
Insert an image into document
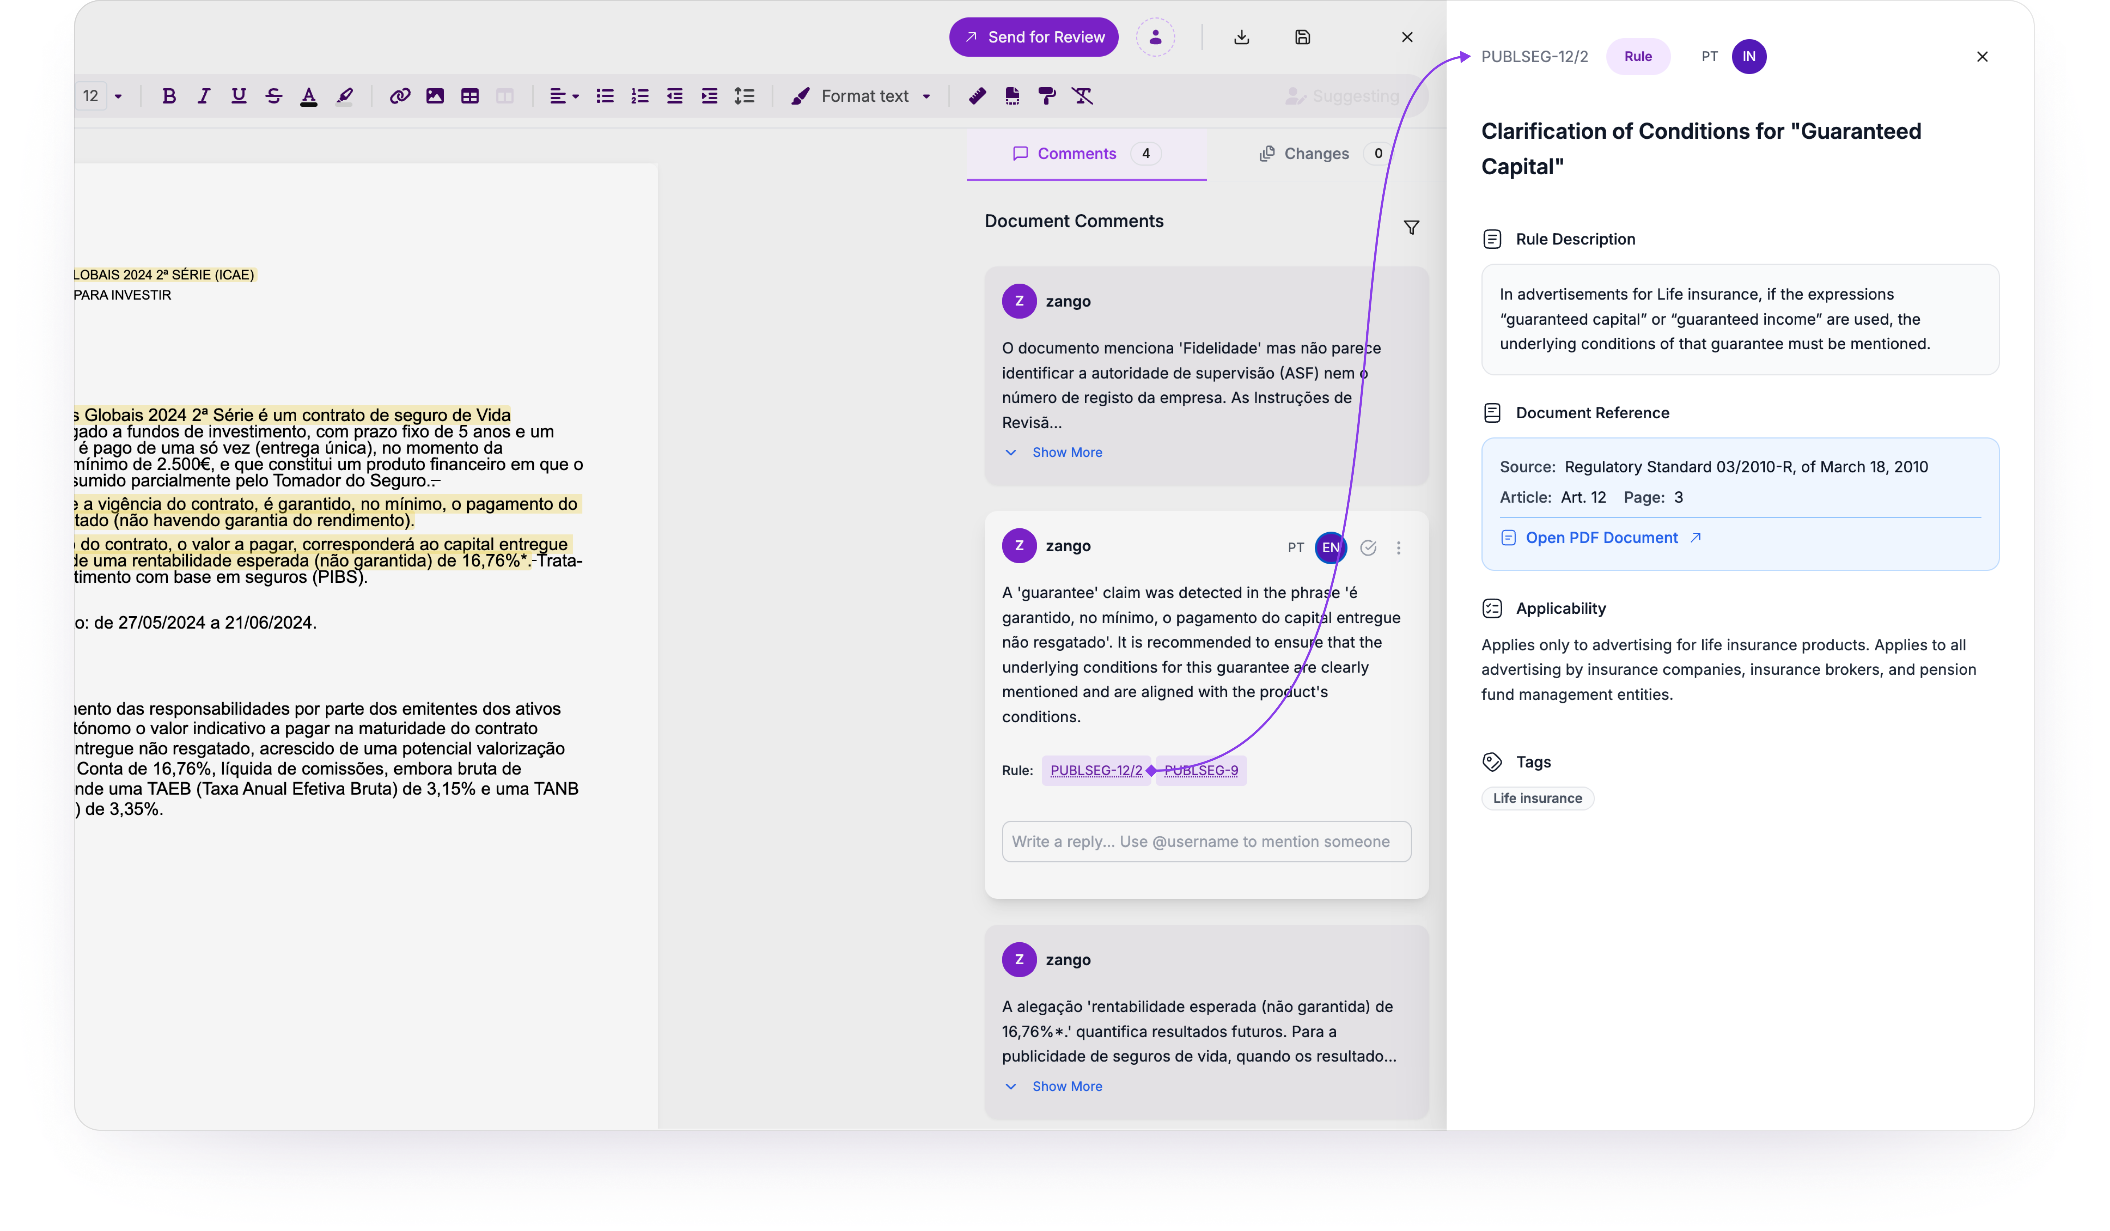click(x=435, y=96)
